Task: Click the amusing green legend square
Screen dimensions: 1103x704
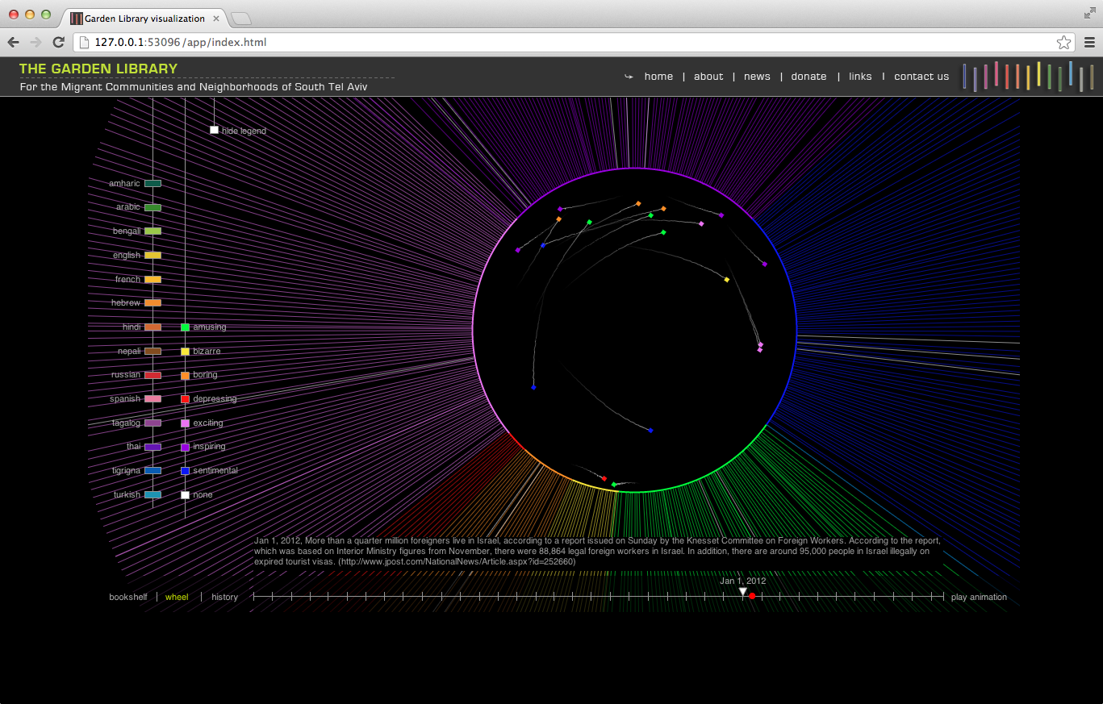Action: pyautogui.click(x=185, y=327)
